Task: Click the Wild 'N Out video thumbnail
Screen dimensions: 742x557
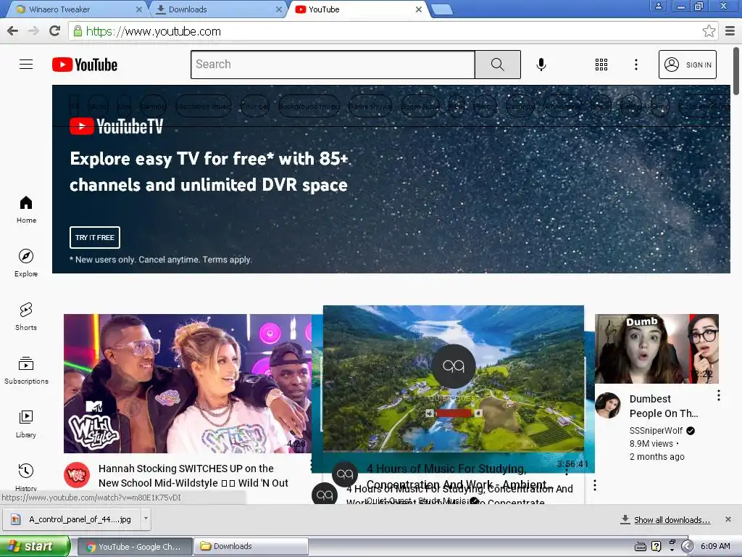Action: coord(188,384)
